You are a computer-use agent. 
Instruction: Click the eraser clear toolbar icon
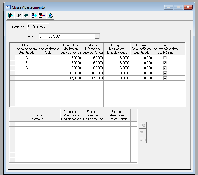(18, 16)
